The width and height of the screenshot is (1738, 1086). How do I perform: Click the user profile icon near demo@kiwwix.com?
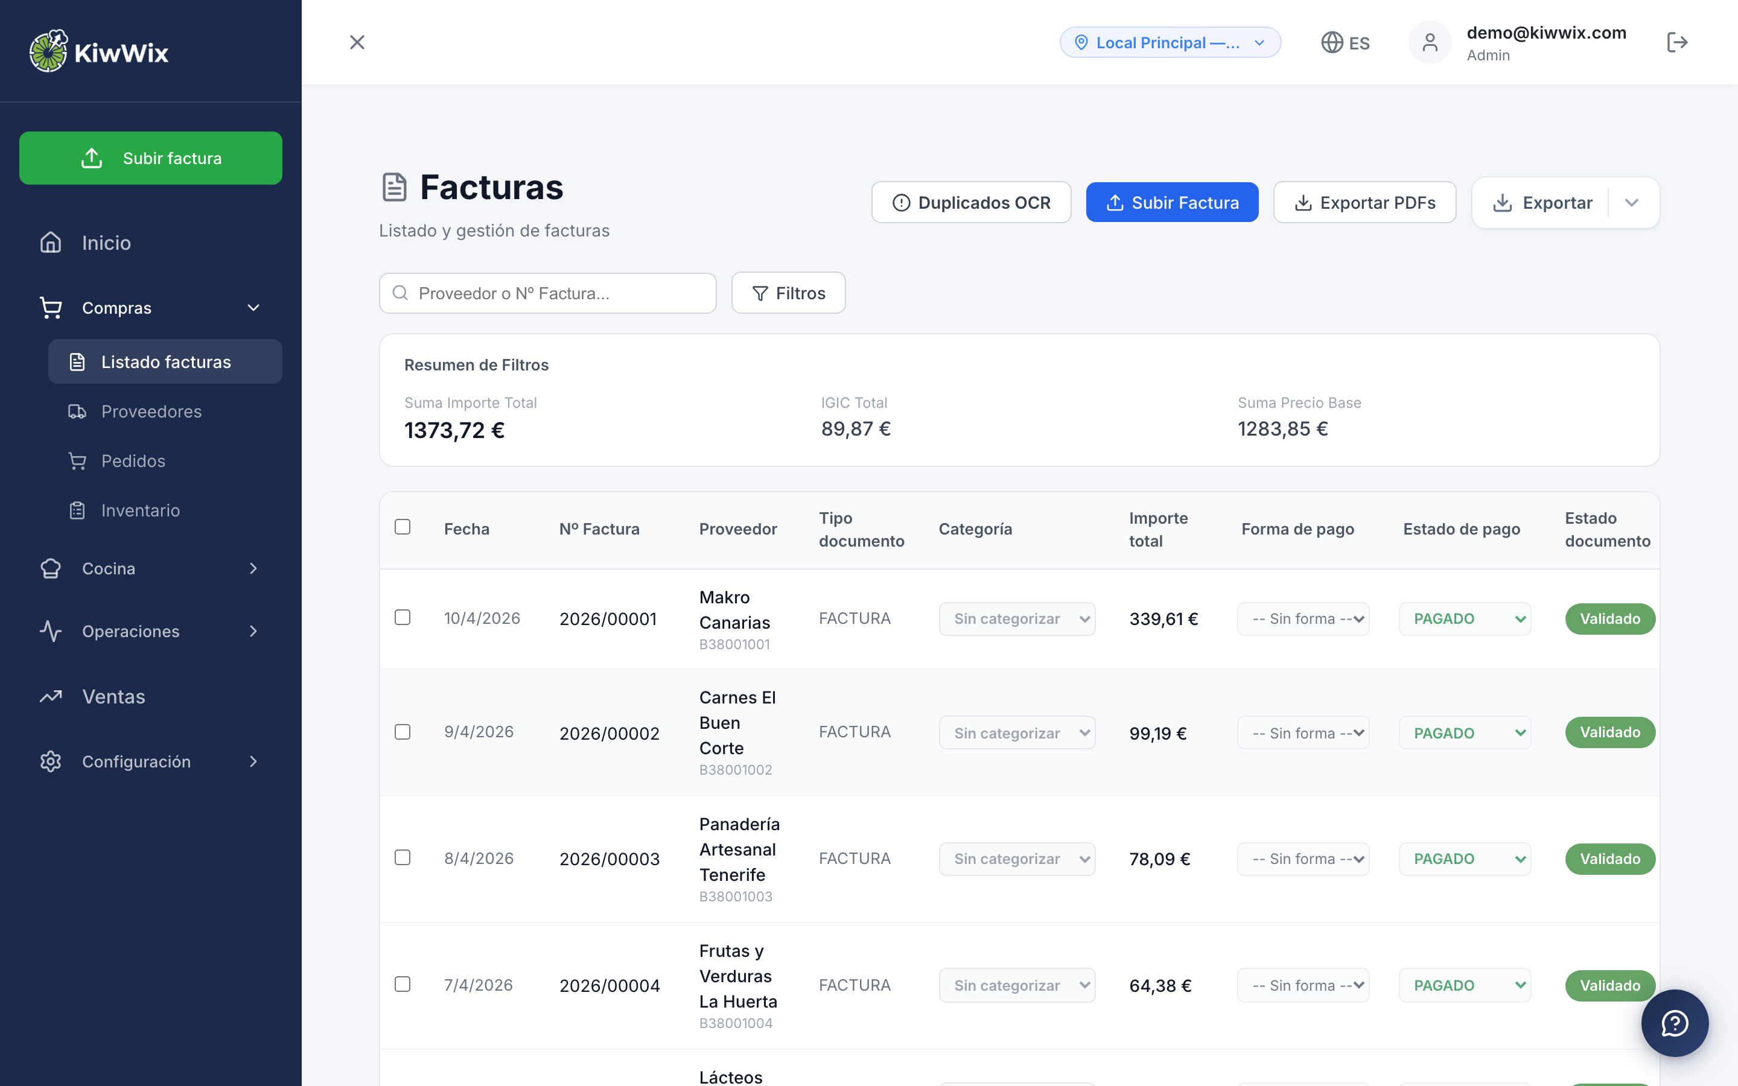(1430, 42)
